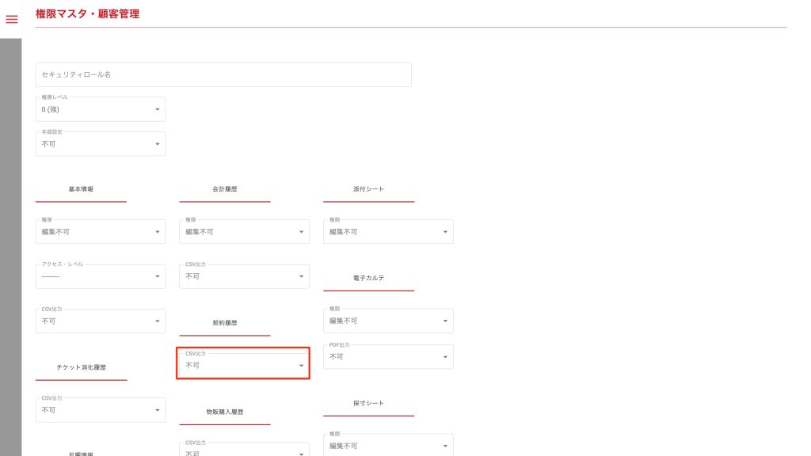Click the セキュリティロール名 text field
Image resolution: width=811 pixels, height=456 pixels.
223,74
